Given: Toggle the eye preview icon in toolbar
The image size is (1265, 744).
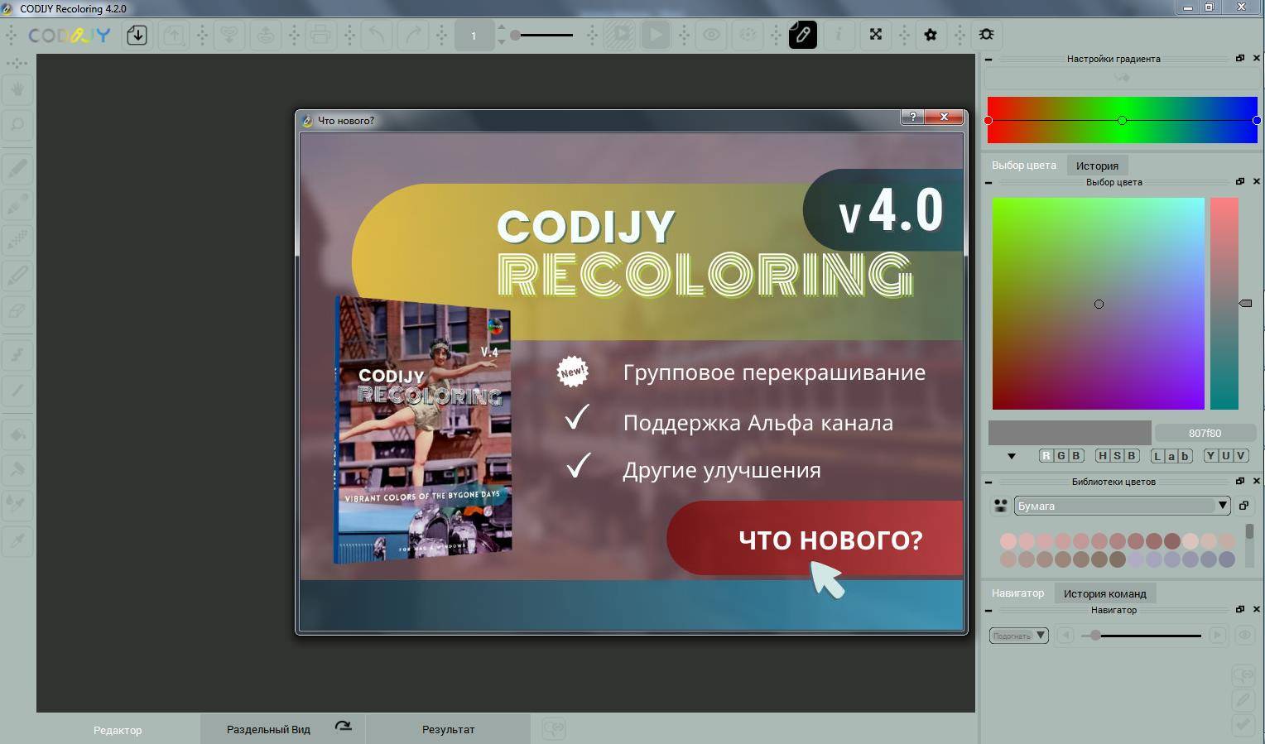Looking at the screenshot, I should click(x=711, y=35).
